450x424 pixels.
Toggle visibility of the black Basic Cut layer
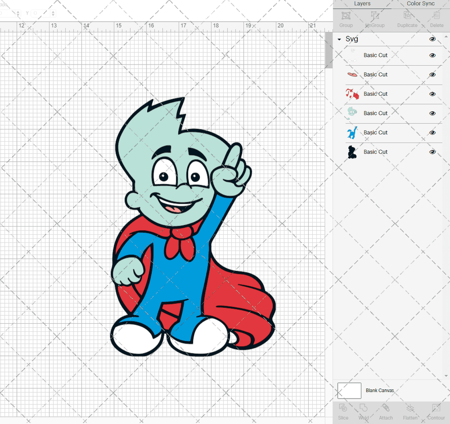[x=432, y=152]
